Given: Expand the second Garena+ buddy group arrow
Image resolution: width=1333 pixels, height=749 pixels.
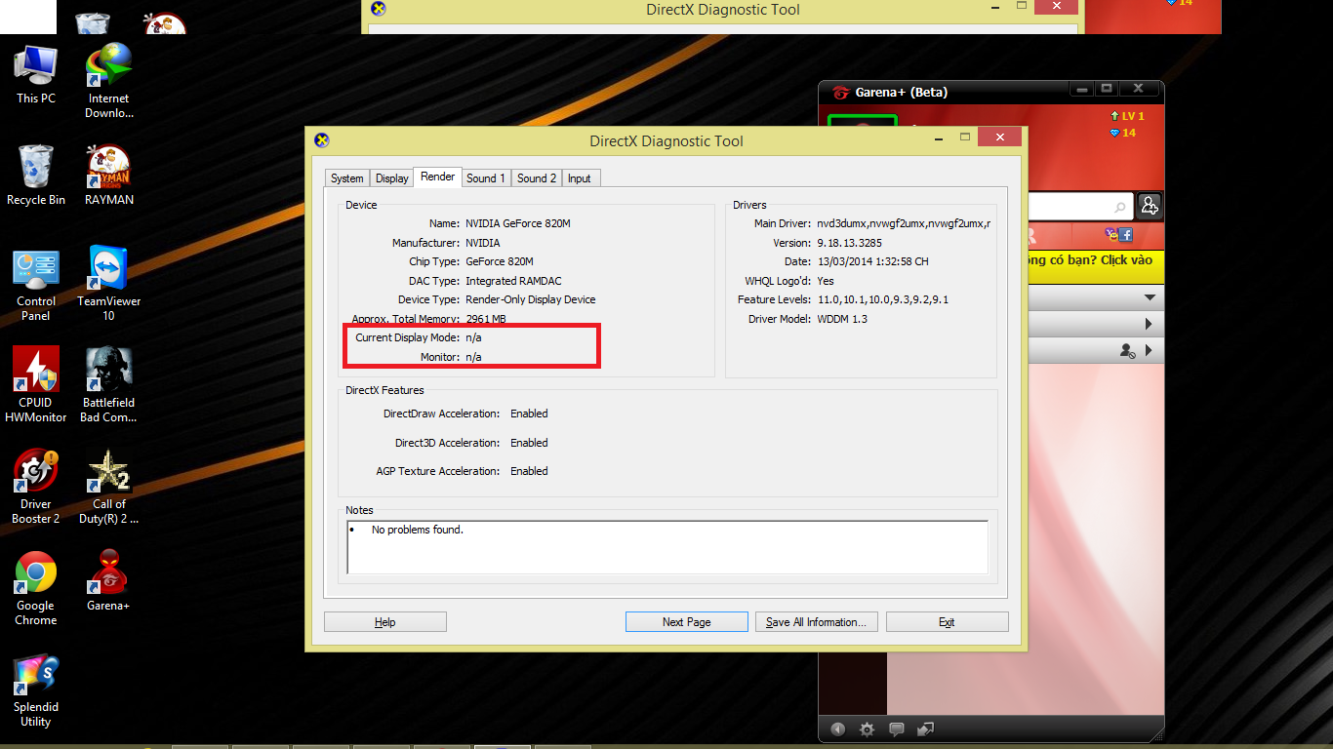Looking at the screenshot, I should pos(1150,324).
